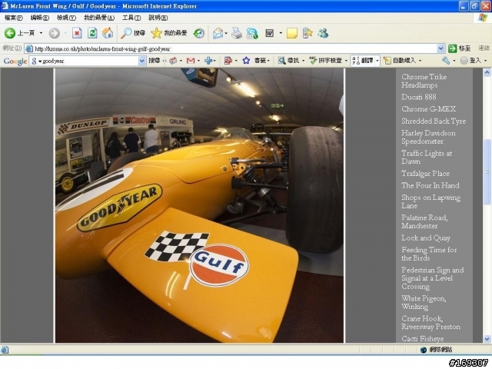Click the Google toolbar logo
The height and width of the screenshot is (369, 492).
click(x=15, y=61)
